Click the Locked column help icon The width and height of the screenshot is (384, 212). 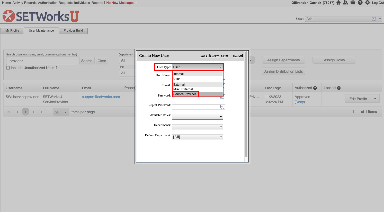tap(339, 88)
